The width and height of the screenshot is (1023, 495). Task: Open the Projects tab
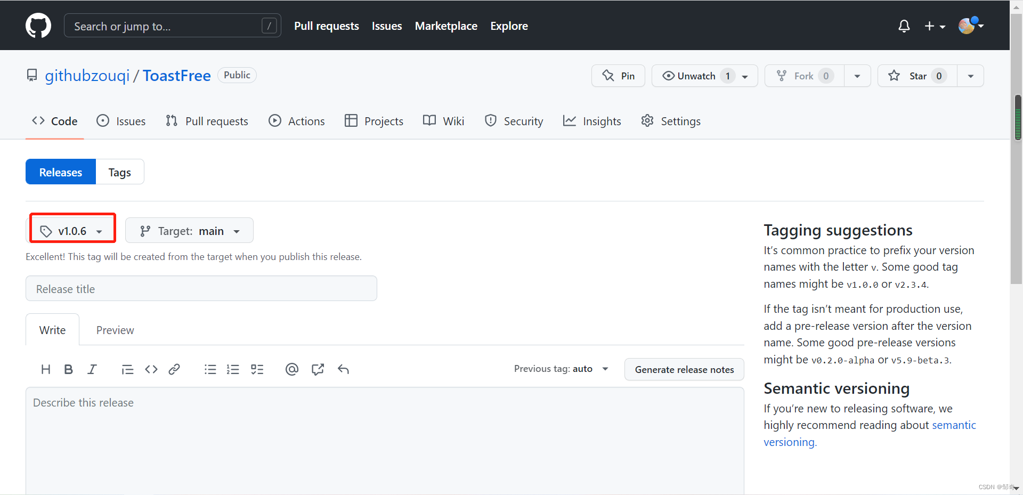click(374, 121)
